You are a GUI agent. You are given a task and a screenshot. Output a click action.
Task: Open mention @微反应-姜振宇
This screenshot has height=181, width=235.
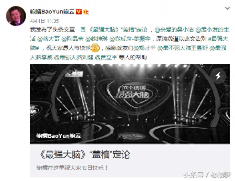(130, 39)
